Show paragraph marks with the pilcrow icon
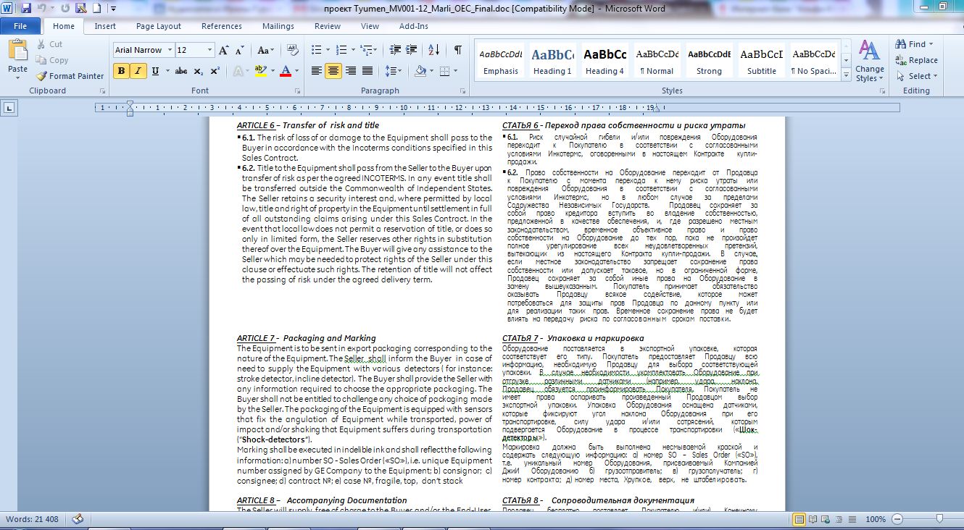Image resolution: width=964 pixels, height=530 pixels. (x=457, y=50)
